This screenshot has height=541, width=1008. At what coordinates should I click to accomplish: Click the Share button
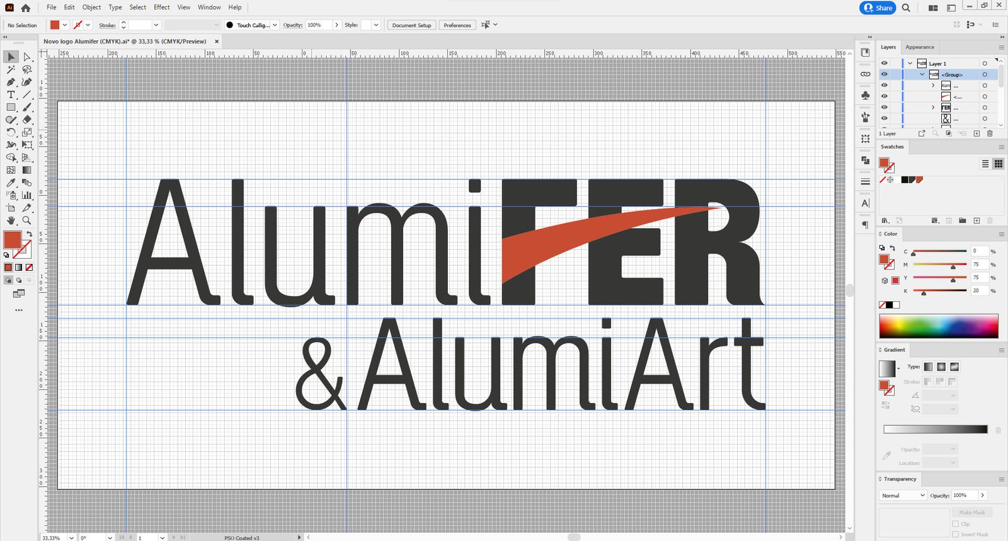pyautogui.click(x=878, y=8)
